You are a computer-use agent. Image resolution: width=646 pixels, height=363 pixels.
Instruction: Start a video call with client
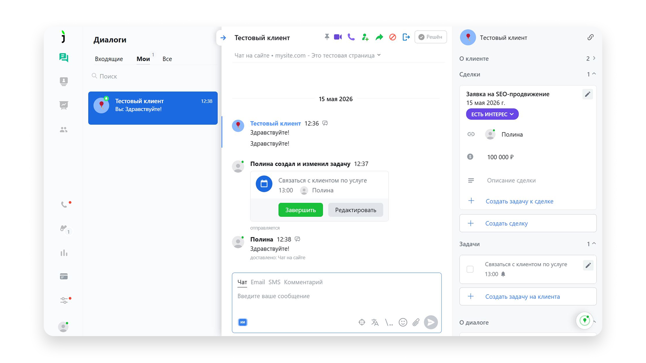(338, 37)
